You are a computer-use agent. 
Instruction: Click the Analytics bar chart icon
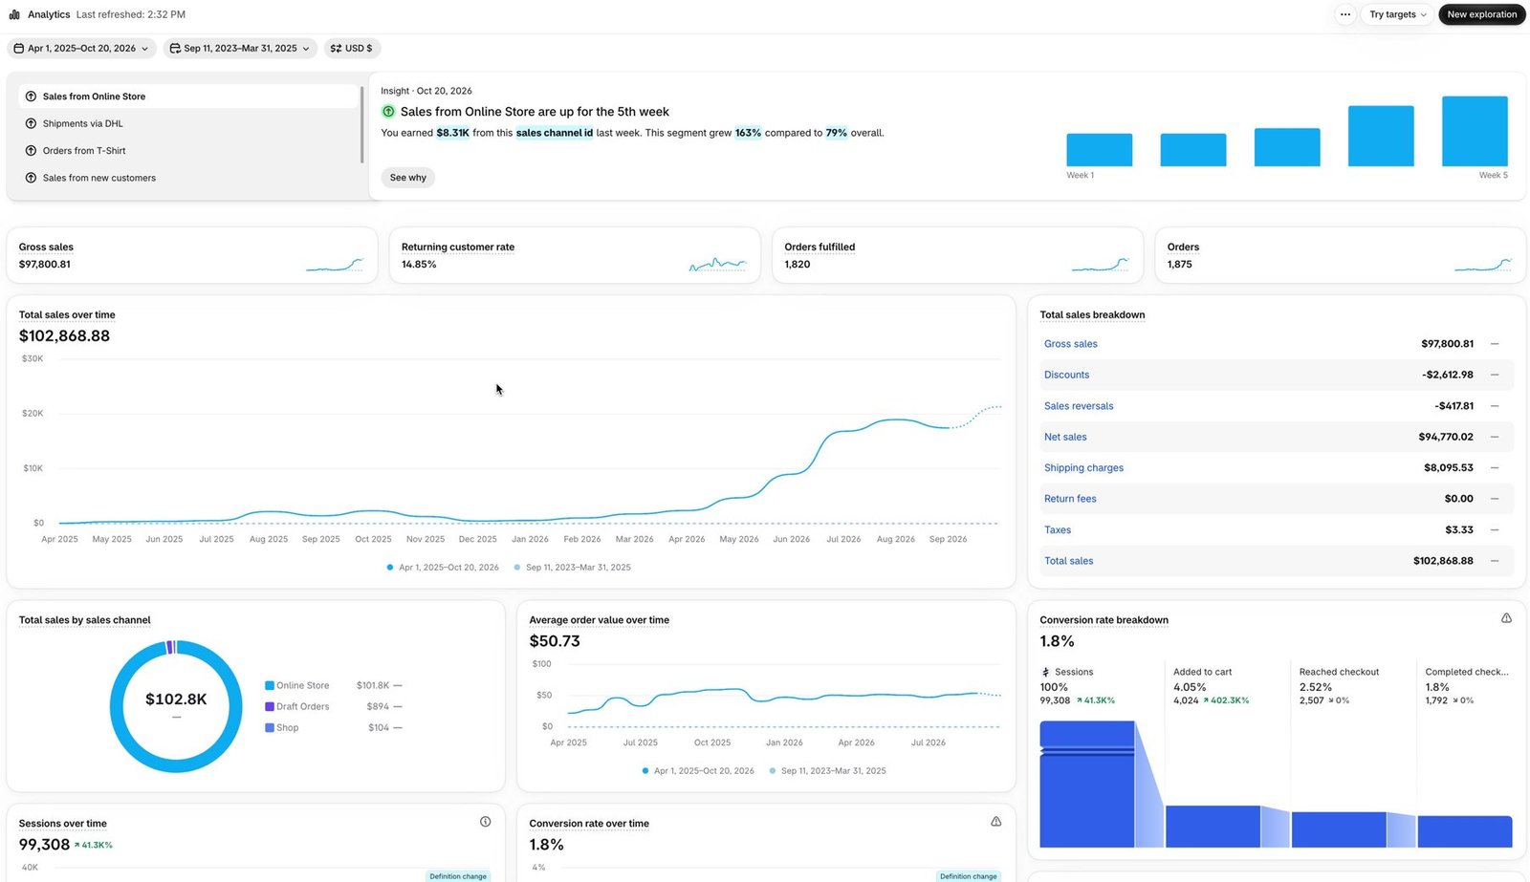(x=14, y=14)
